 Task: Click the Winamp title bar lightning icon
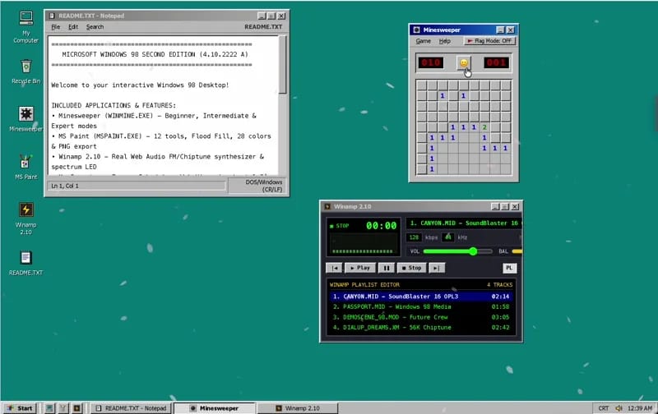click(x=327, y=206)
